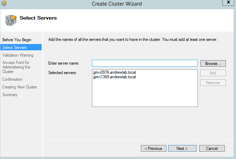236x159 pixels.
Task: Click the Select Servers cluster header icon
Action: [x=11, y=20]
